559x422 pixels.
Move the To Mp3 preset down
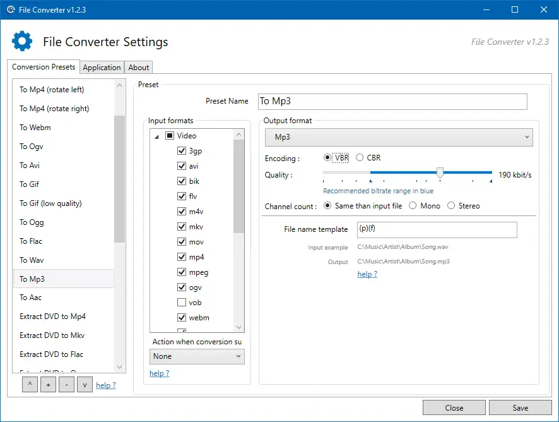85,384
